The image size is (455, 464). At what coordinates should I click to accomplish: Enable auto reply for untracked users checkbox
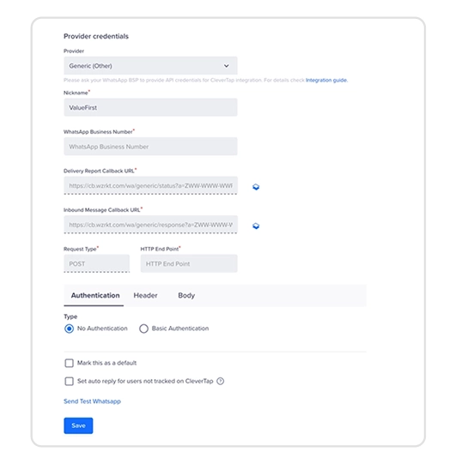(x=69, y=381)
